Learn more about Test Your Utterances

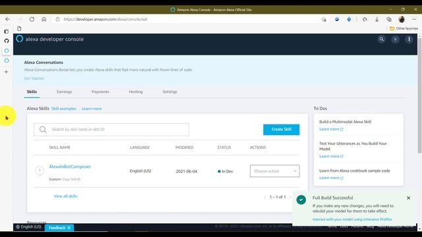(x=331, y=156)
